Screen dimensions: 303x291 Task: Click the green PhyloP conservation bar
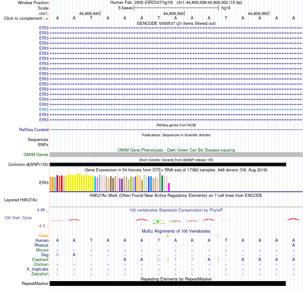(158, 221)
